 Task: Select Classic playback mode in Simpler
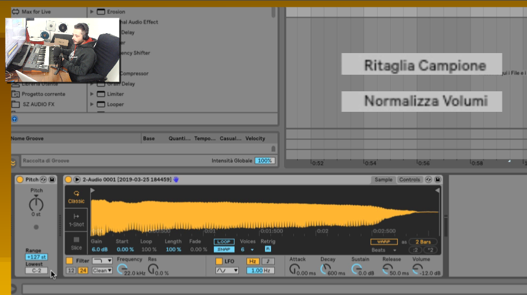click(x=76, y=197)
